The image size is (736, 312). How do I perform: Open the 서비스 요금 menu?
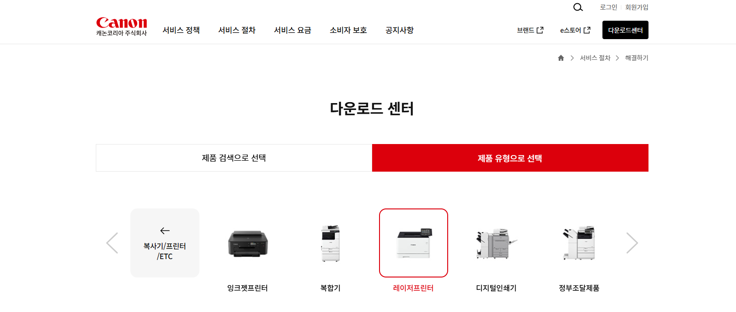292,30
